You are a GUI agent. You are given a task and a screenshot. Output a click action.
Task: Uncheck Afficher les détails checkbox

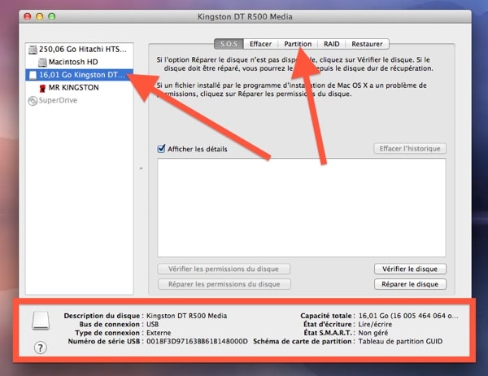coord(161,149)
